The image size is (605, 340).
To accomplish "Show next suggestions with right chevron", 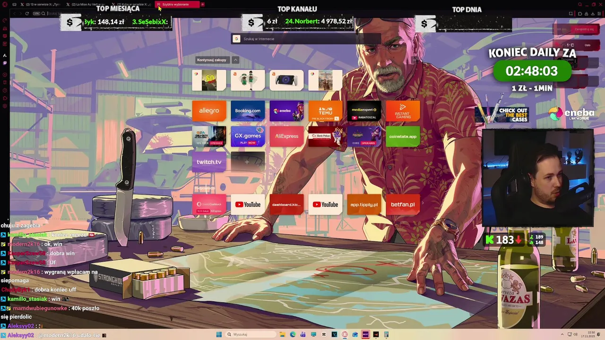I will (423, 204).
